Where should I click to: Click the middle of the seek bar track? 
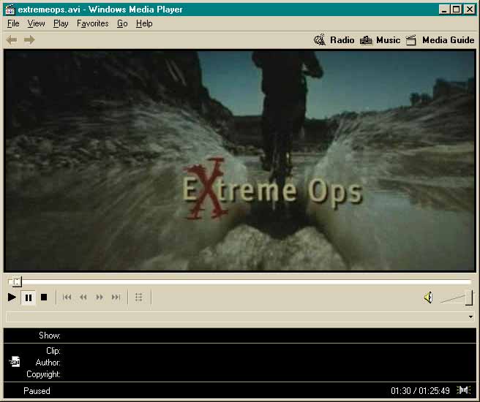(240, 281)
